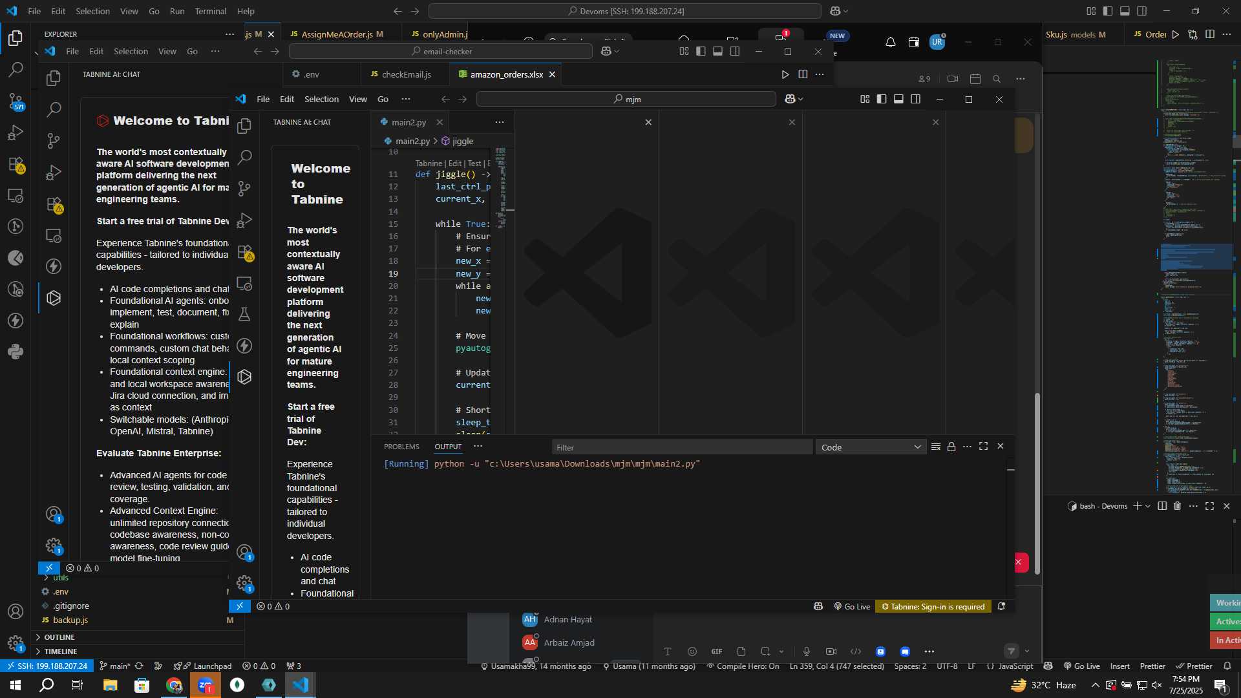
Task: Open Copilot chevron dropdown in email-checker title bar
Action: click(617, 51)
